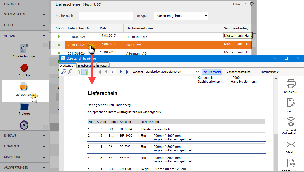Image resolution: width=304 pixels, height=172 pixels.
Task: Open Aufträge in the sidebar
Action: (x=24, y=70)
